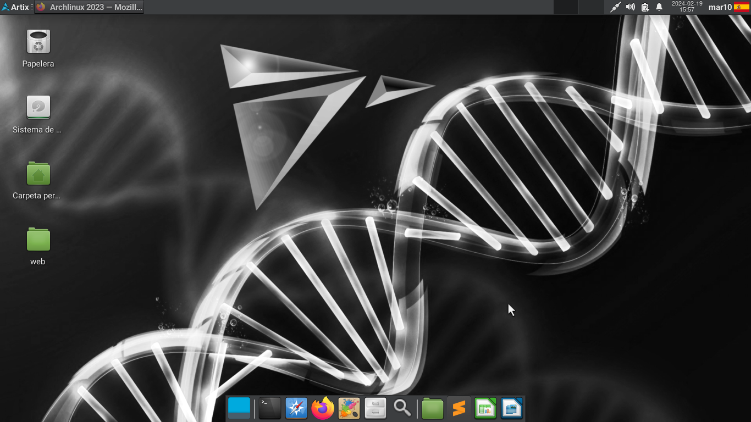Select the Sistema de archivos desktop icon
Image resolution: width=751 pixels, height=422 pixels.
tap(38, 108)
